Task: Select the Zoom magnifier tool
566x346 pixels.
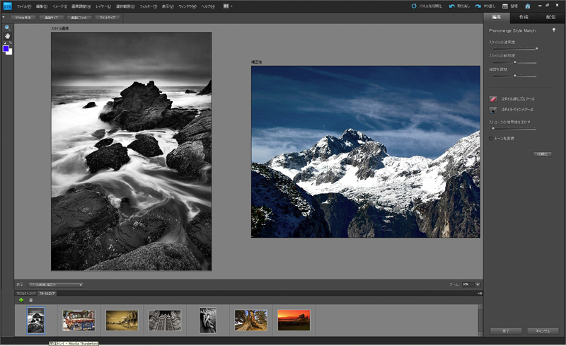Action: (6, 27)
